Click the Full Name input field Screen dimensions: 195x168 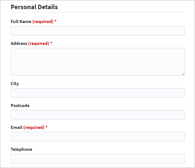[x=98, y=31]
